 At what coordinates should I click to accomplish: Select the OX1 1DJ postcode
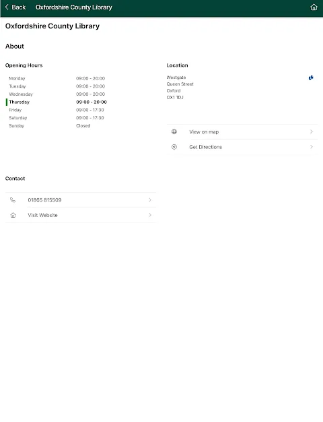pos(175,98)
